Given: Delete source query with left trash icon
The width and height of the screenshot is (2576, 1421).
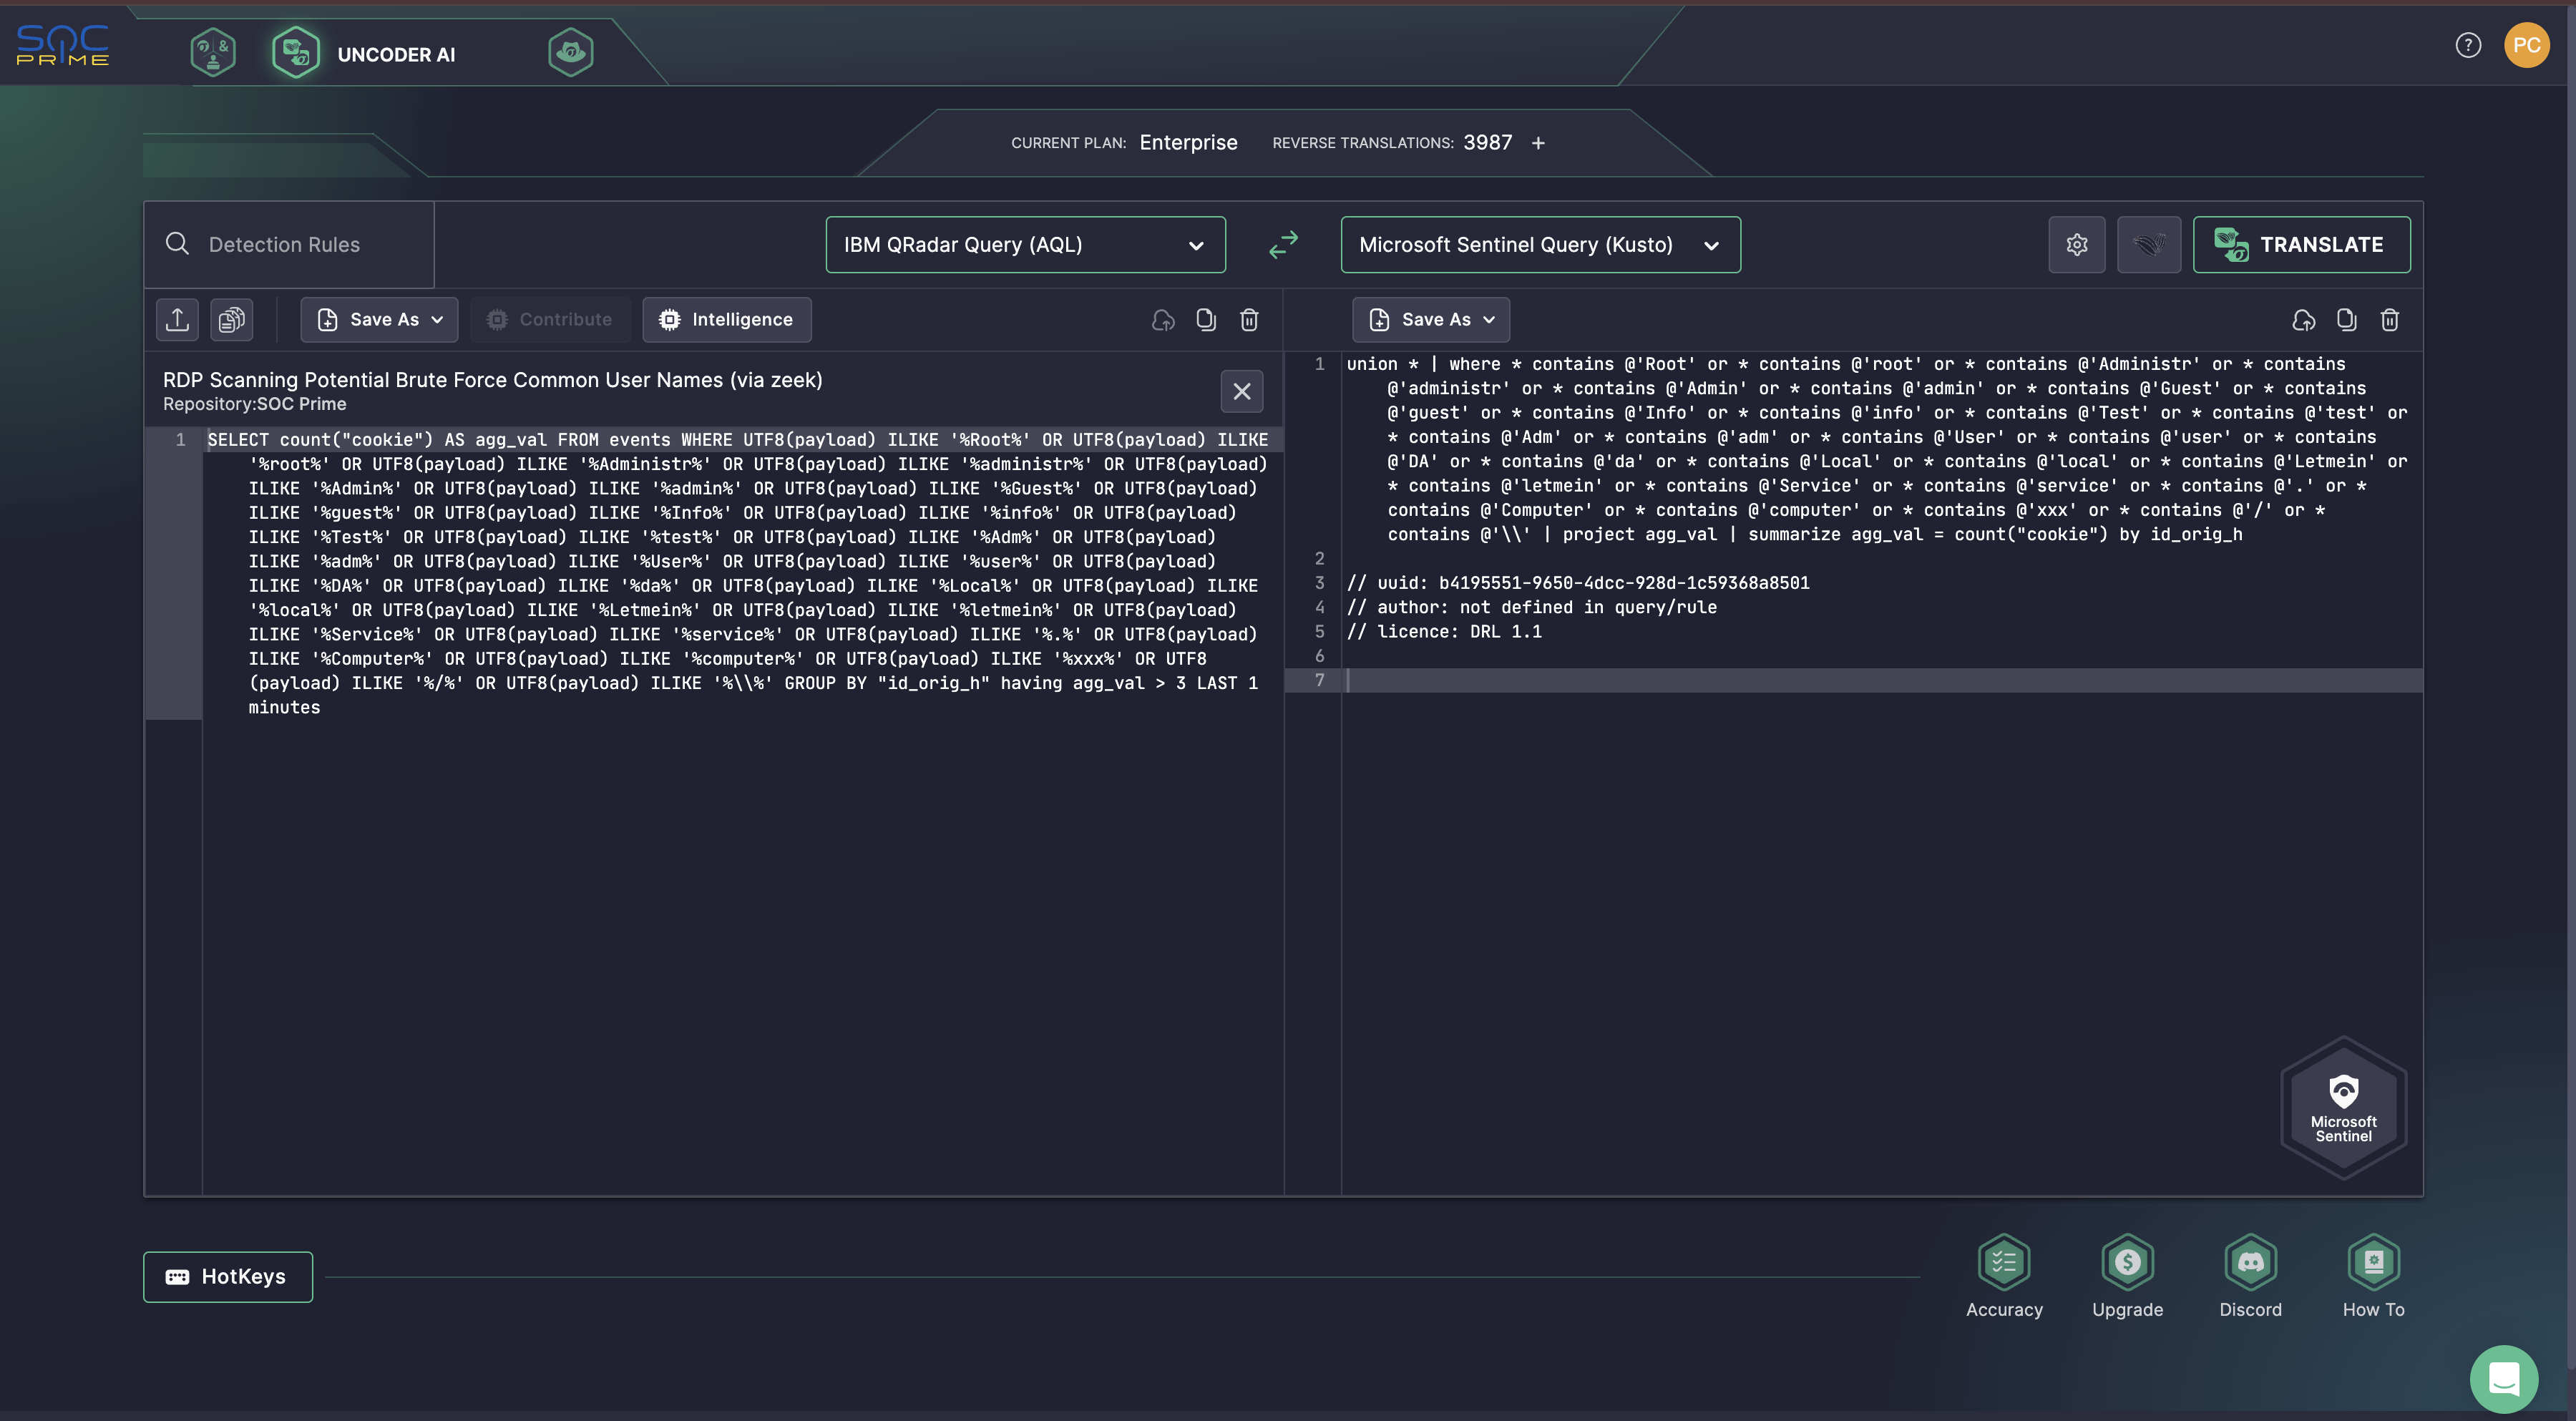Looking at the screenshot, I should coord(1249,319).
